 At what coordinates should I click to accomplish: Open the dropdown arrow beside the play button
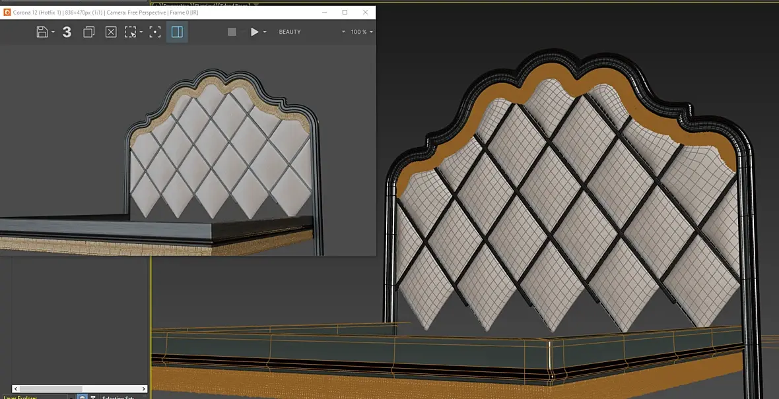pyautogui.click(x=265, y=32)
